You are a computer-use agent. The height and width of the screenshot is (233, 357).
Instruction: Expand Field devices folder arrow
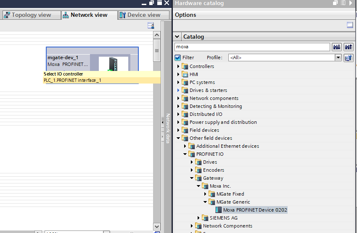click(178, 130)
